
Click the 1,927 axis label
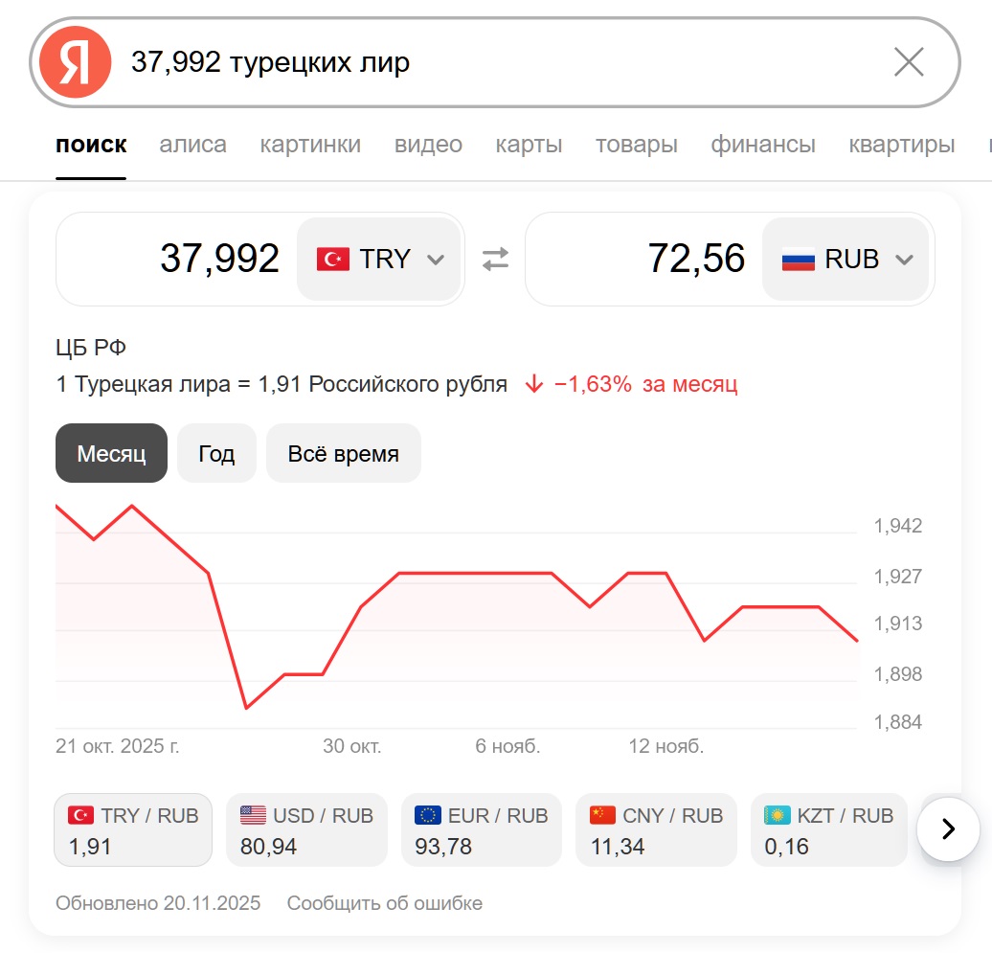tap(898, 577)
